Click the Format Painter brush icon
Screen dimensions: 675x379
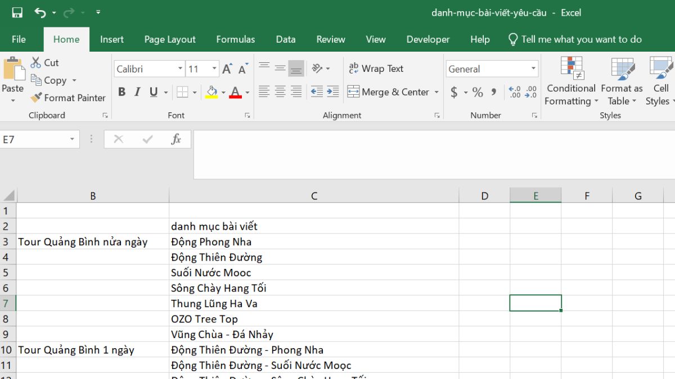pyautogui.click(x=36, y=98)
